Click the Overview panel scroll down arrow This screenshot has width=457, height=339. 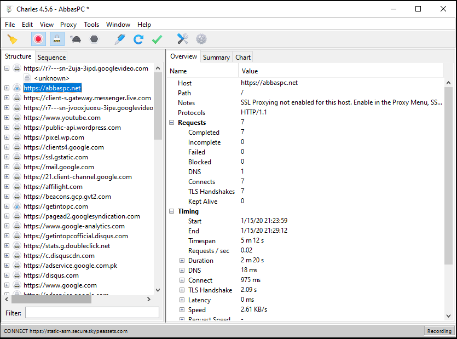(448, 316)
